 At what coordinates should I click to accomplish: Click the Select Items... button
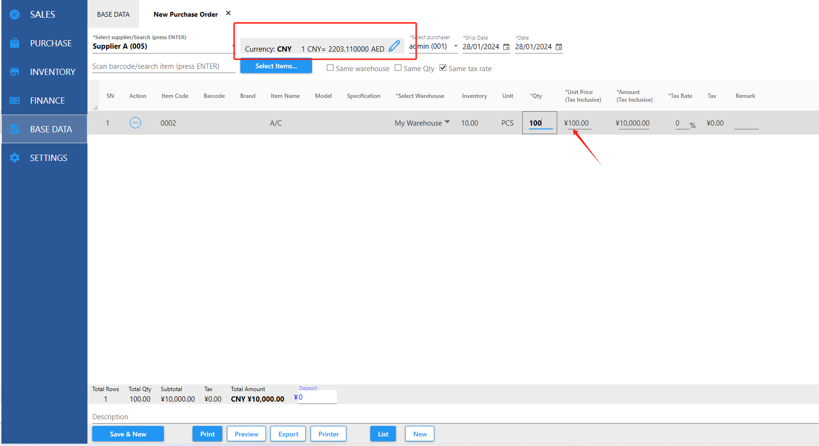pos(276,66)
